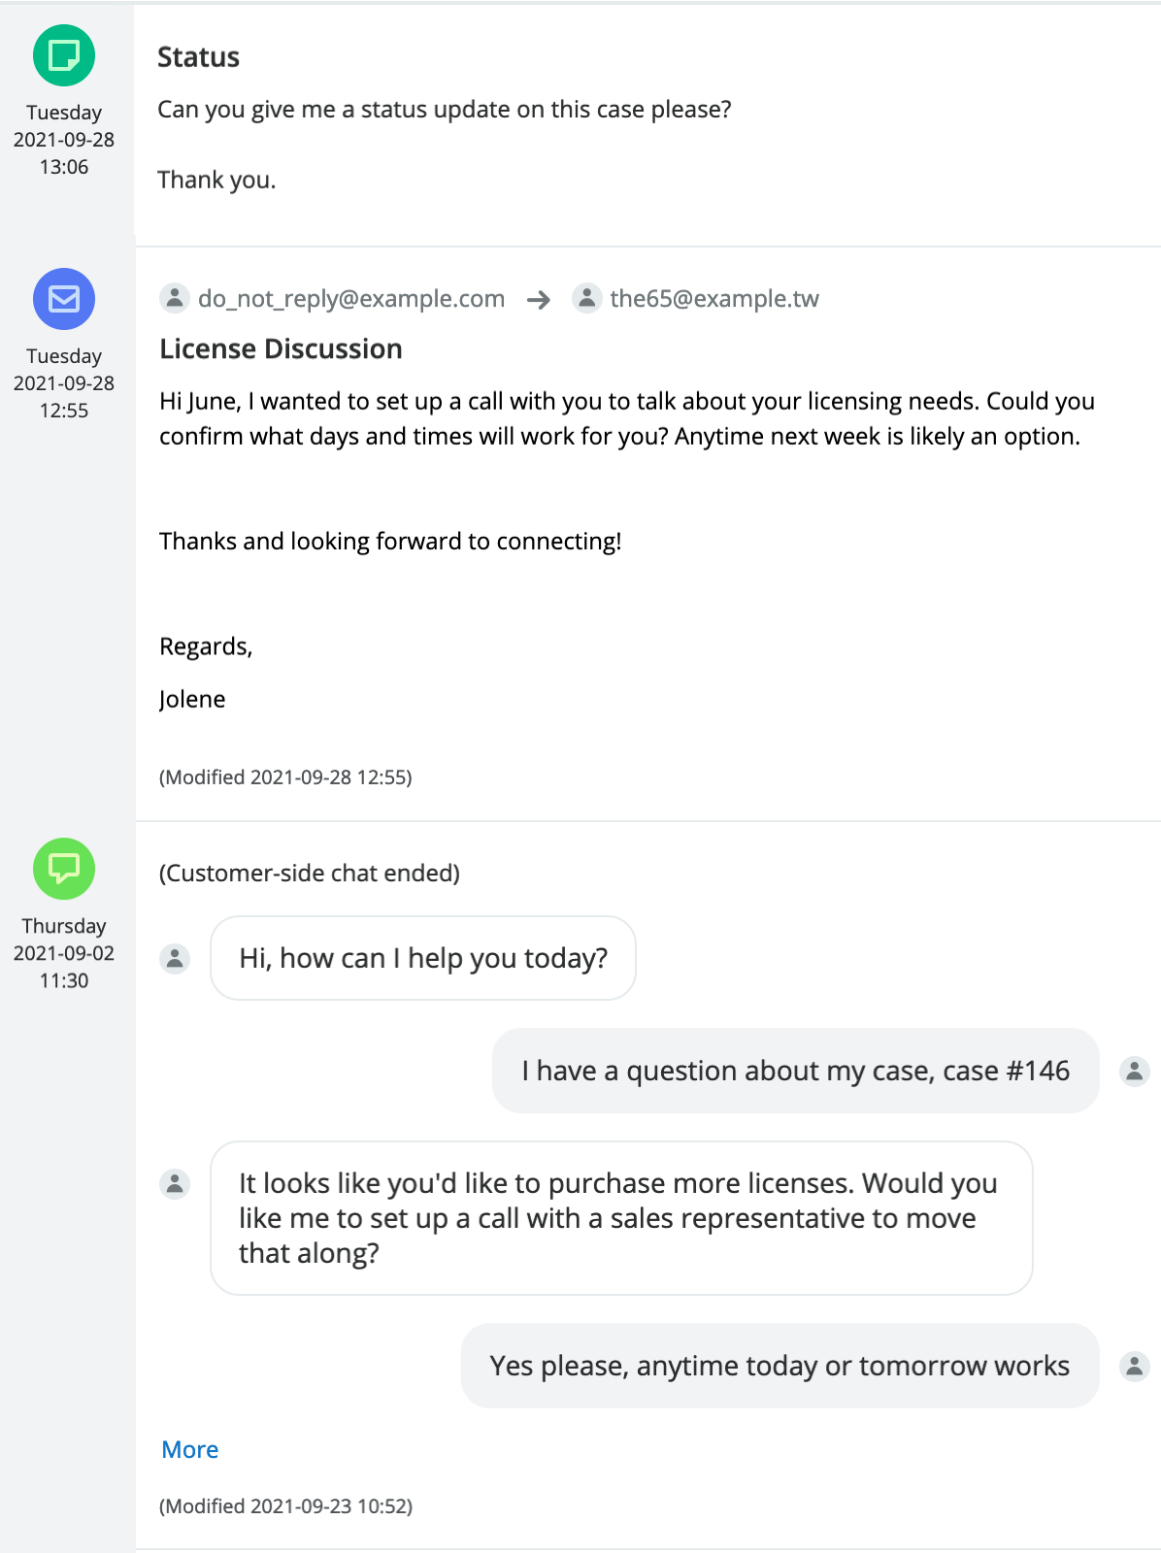Click customer avatar beside 'Yes please' message
Screen dimensions: 1161x1553
coord(1134,1366)
